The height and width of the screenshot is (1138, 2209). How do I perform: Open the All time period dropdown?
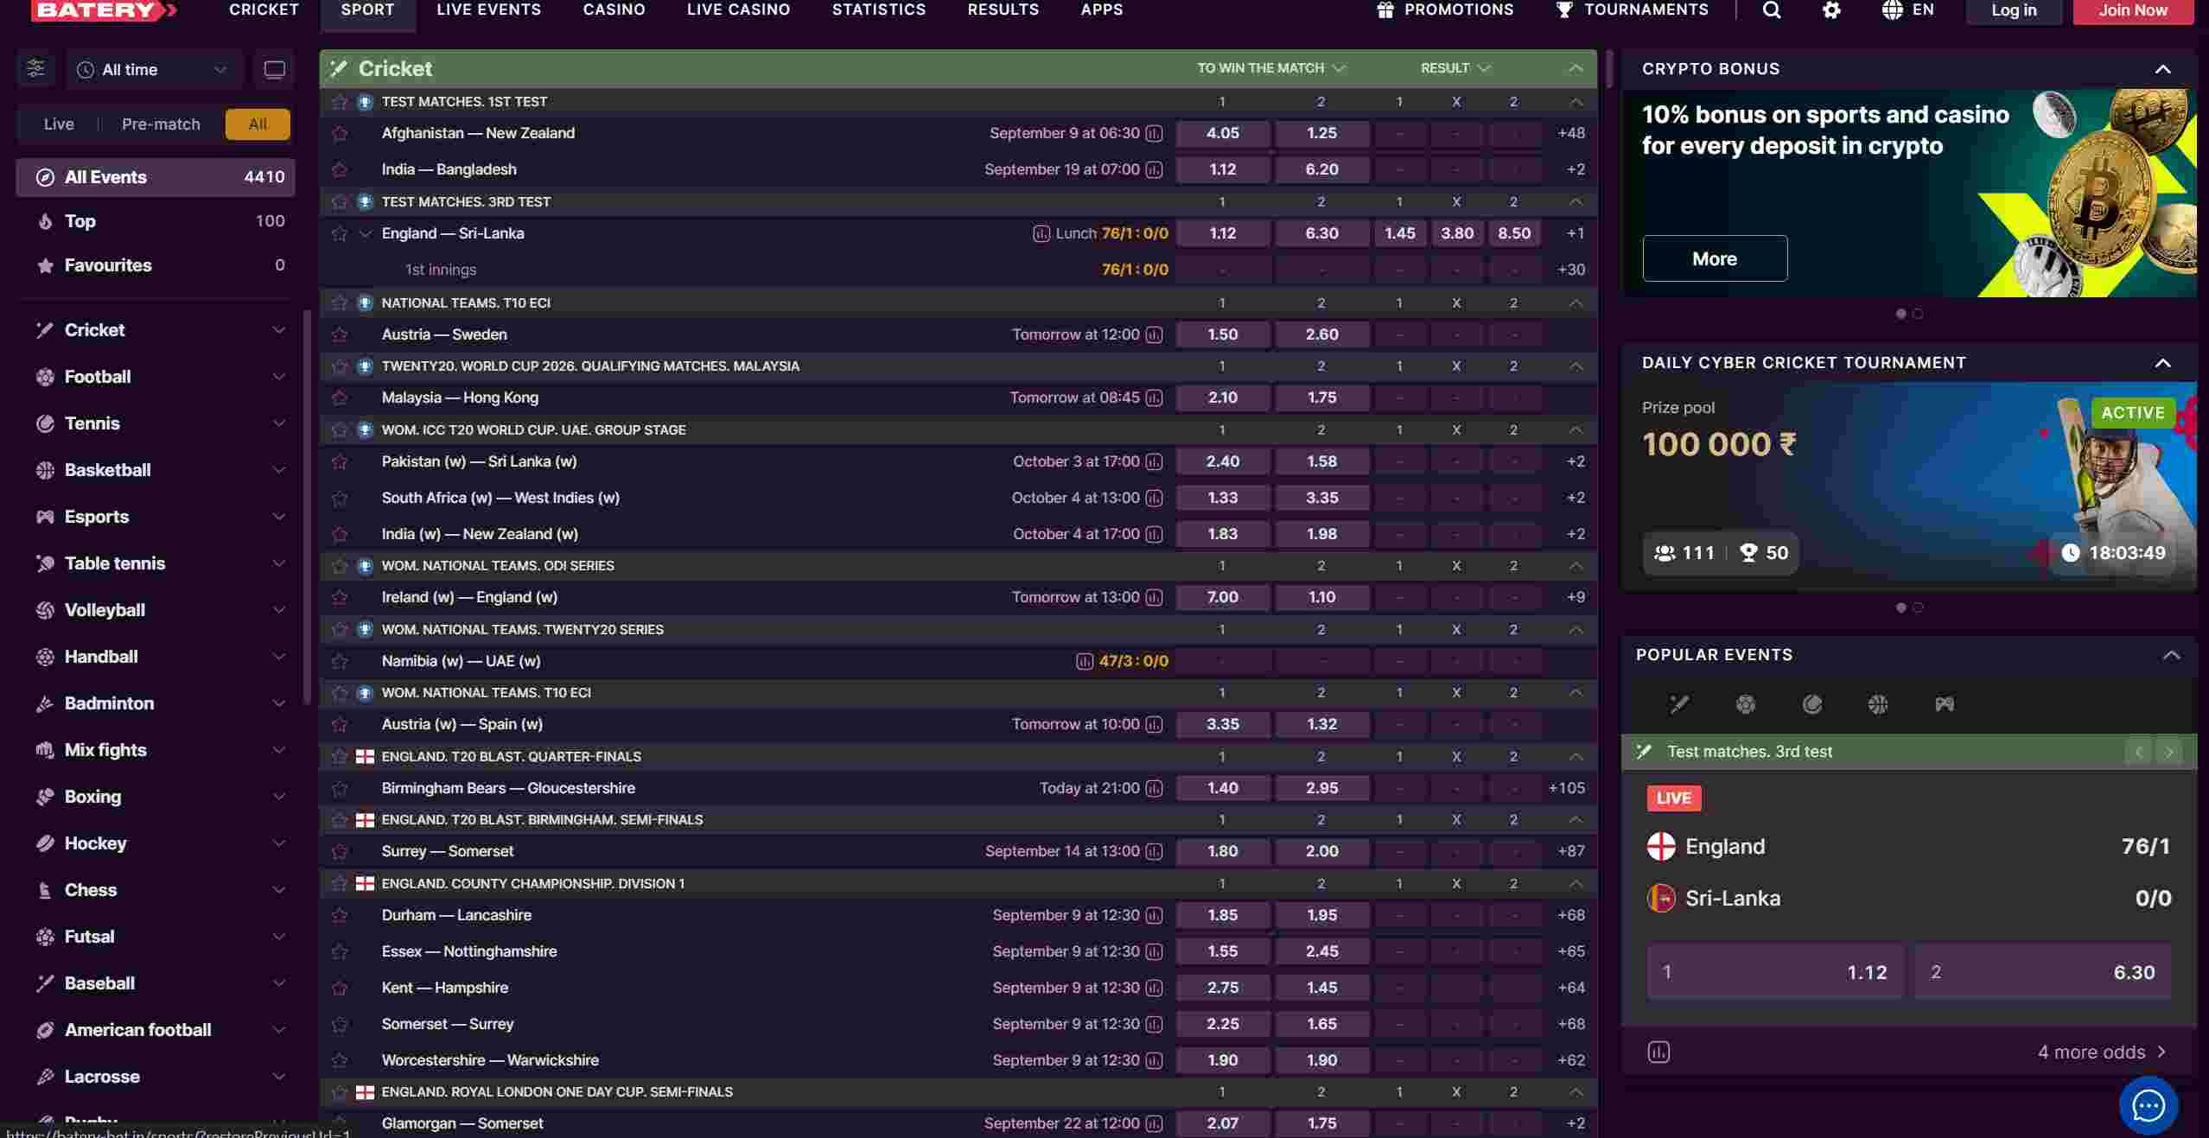tap(155, 70)
